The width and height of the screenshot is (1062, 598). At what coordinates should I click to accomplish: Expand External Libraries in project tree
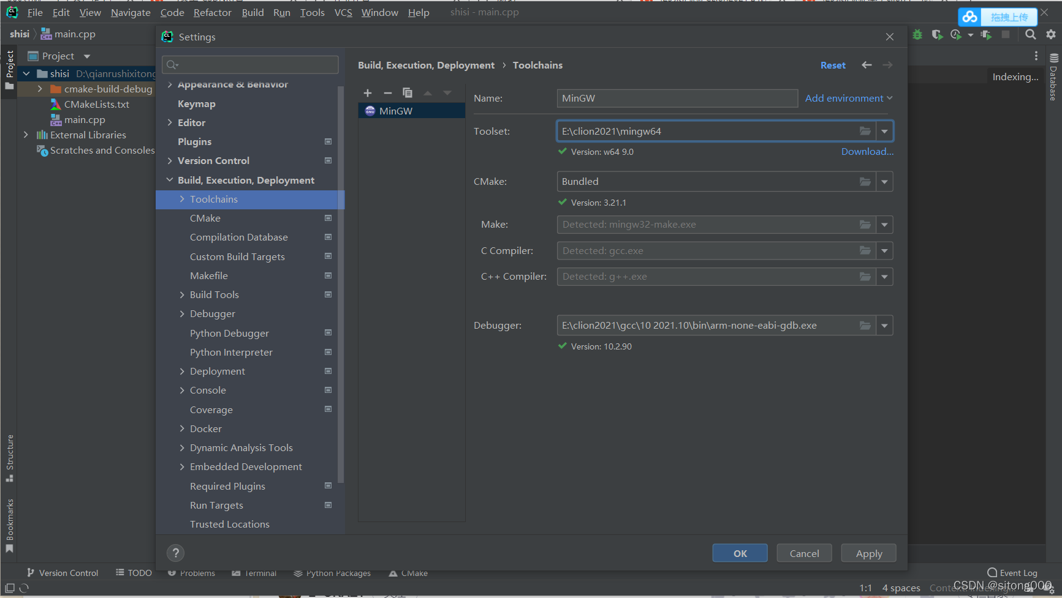pos(26,135)
